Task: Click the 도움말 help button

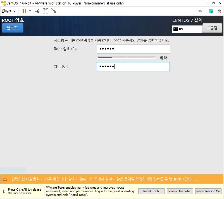Action: pos(212,28)
